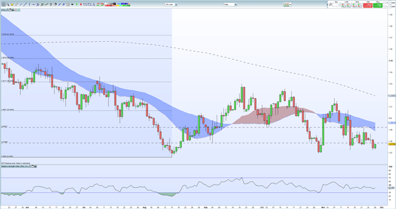Expand the chart style dropdown arrow
The image size is (396, 209).
point(291,5)
